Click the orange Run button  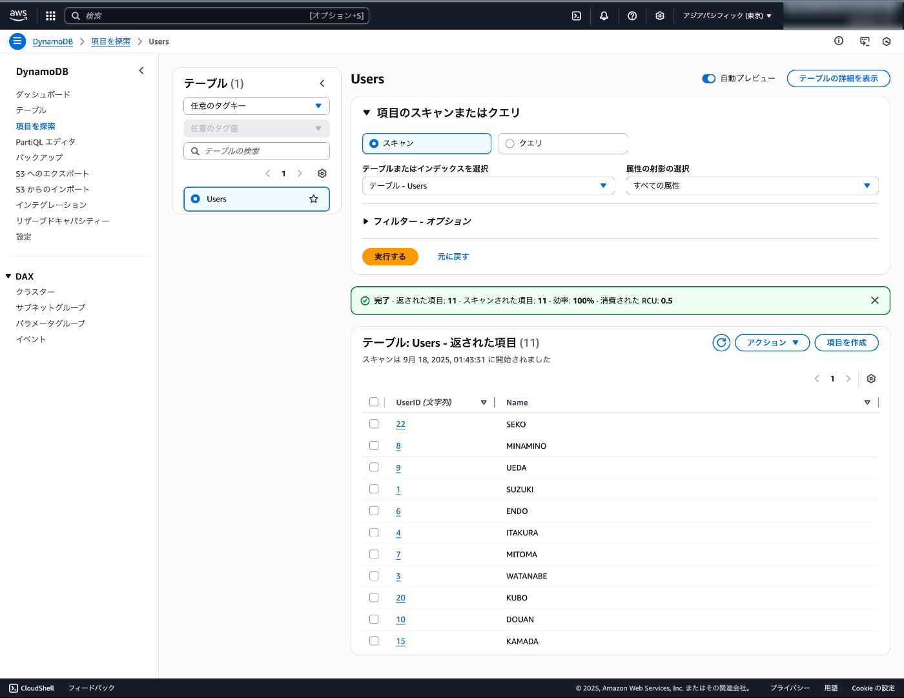(x=390, y=256)
